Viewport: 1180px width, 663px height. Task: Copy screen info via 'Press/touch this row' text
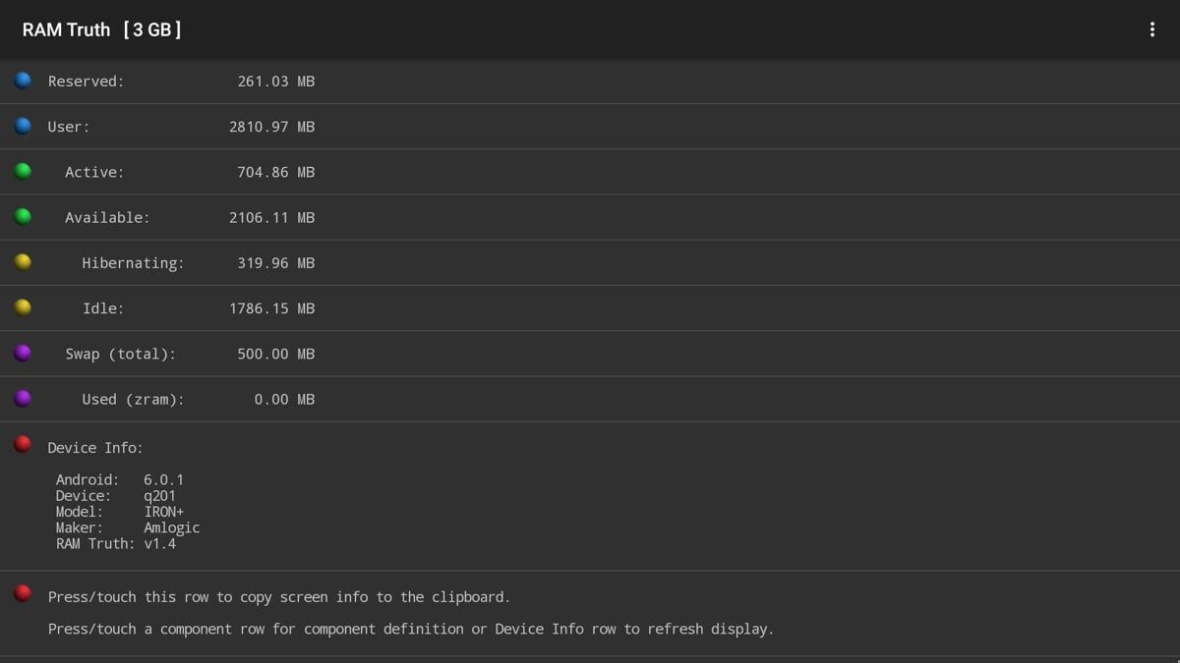279,597
